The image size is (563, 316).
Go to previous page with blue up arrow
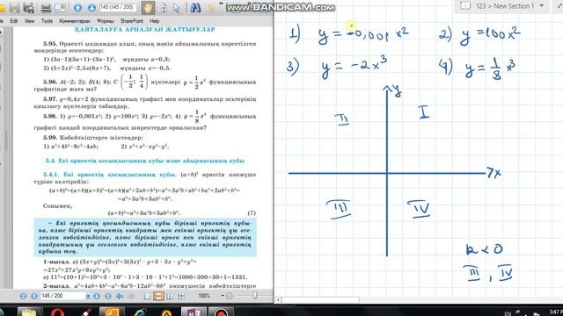[x=77, y=8]
